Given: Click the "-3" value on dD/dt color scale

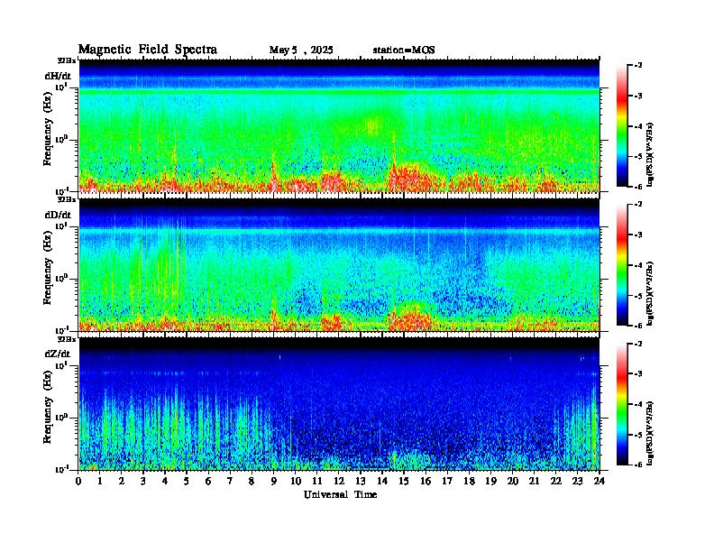Looking at the screenshot, I should pos(638,235).
